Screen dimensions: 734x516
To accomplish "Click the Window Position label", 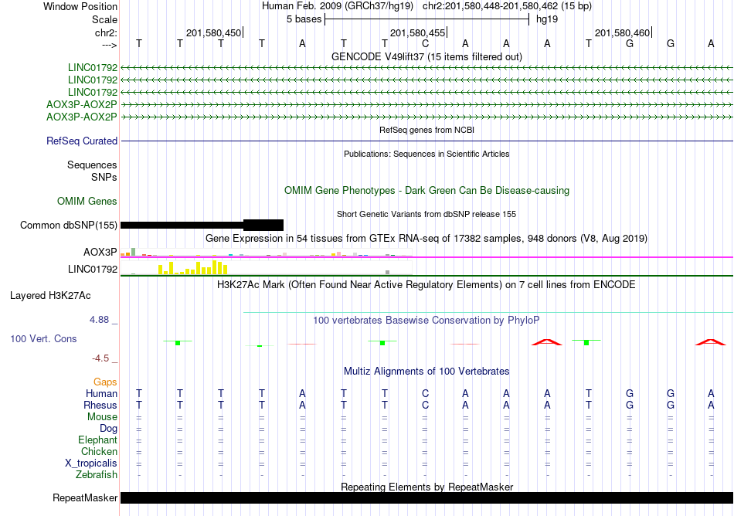I will (80, 6).
